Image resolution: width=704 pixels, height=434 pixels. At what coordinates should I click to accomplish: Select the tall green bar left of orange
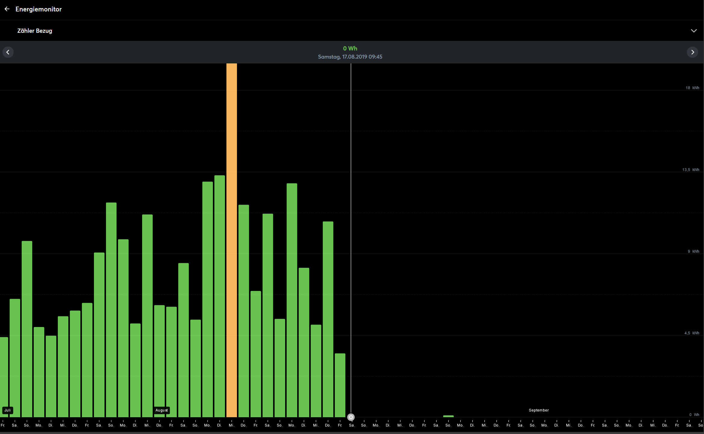tap(220, 296)
